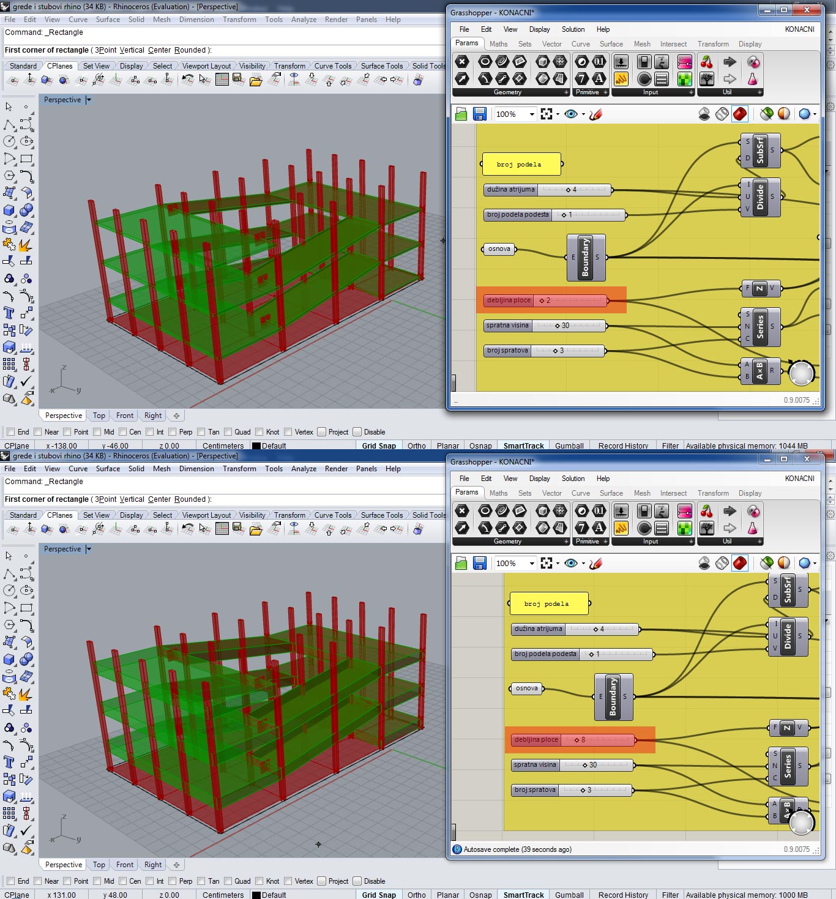Choose the Integer '7' primitive icon in upper Grasshopper
The width and height of the screenshot is (836, 899).
click(582, 78)
